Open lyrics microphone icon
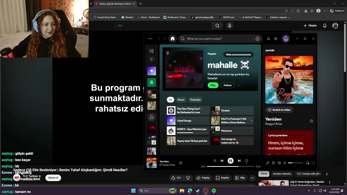This screenshot has width=347, height=195. tap(268, 163)
